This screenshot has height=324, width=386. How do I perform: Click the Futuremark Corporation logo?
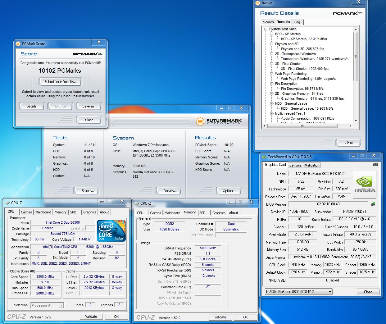pyautogui.click(x=219, y=121)
